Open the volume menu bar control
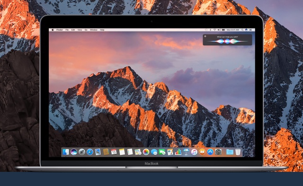Screen dimensions: 303x186 click(219, 30)
